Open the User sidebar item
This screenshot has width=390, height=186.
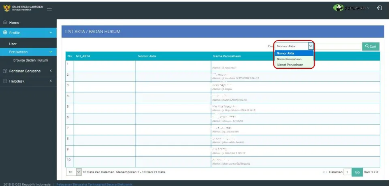[13, 44]
